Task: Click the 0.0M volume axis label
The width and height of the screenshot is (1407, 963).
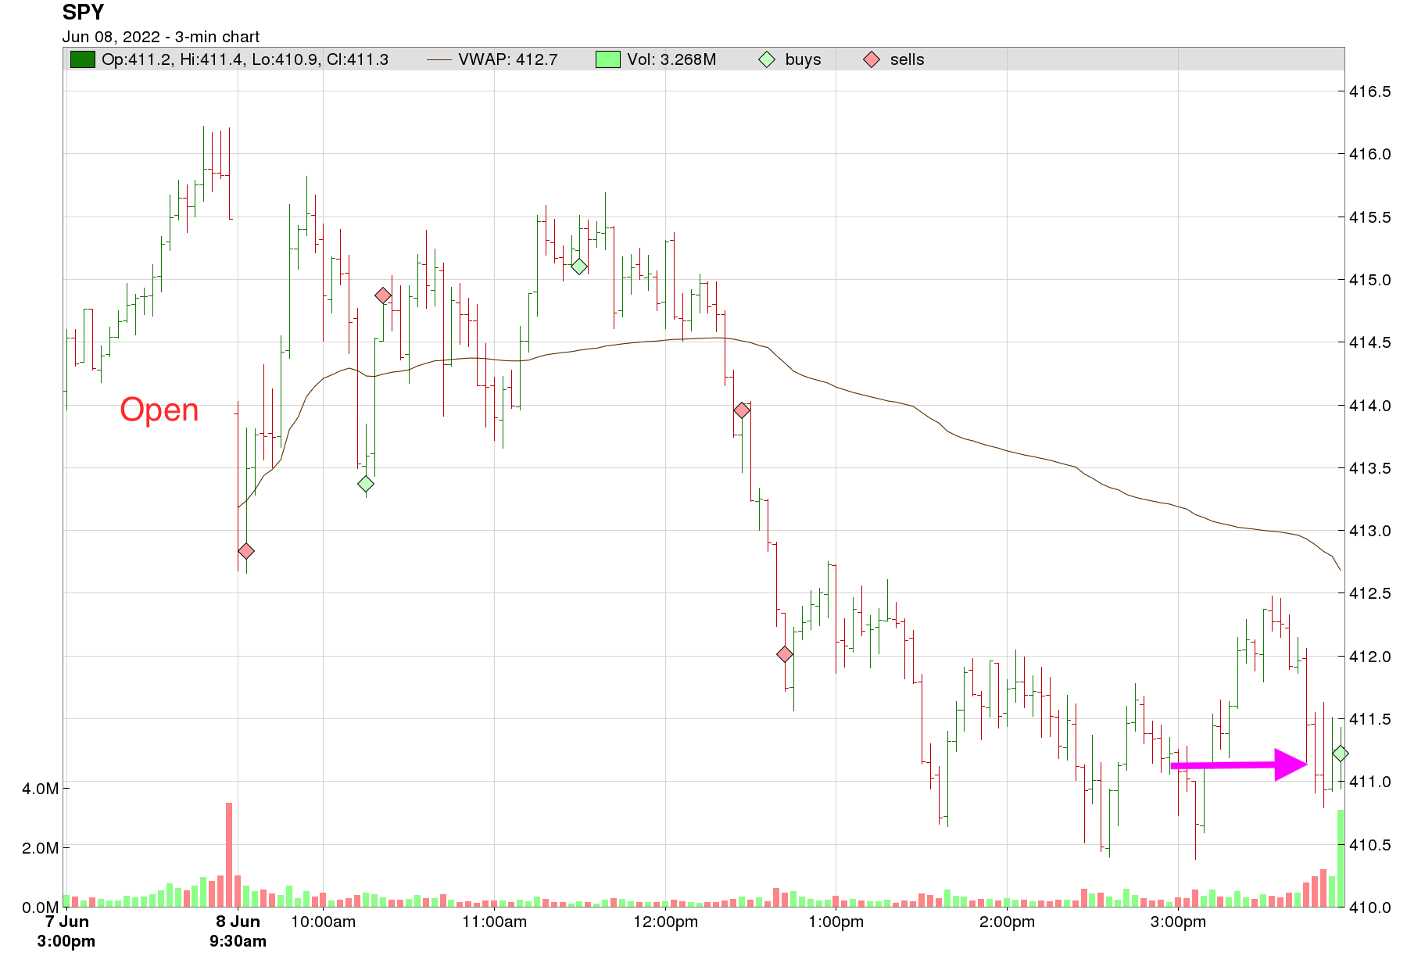Action: coord(40,908)
